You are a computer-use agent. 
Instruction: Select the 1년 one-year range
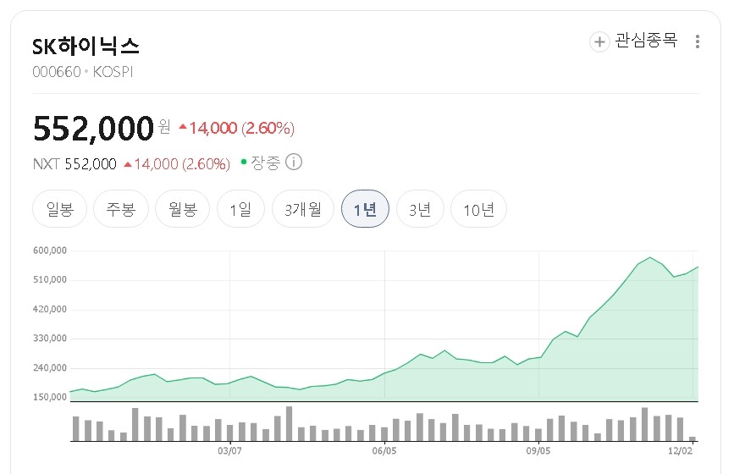(365, 209)
